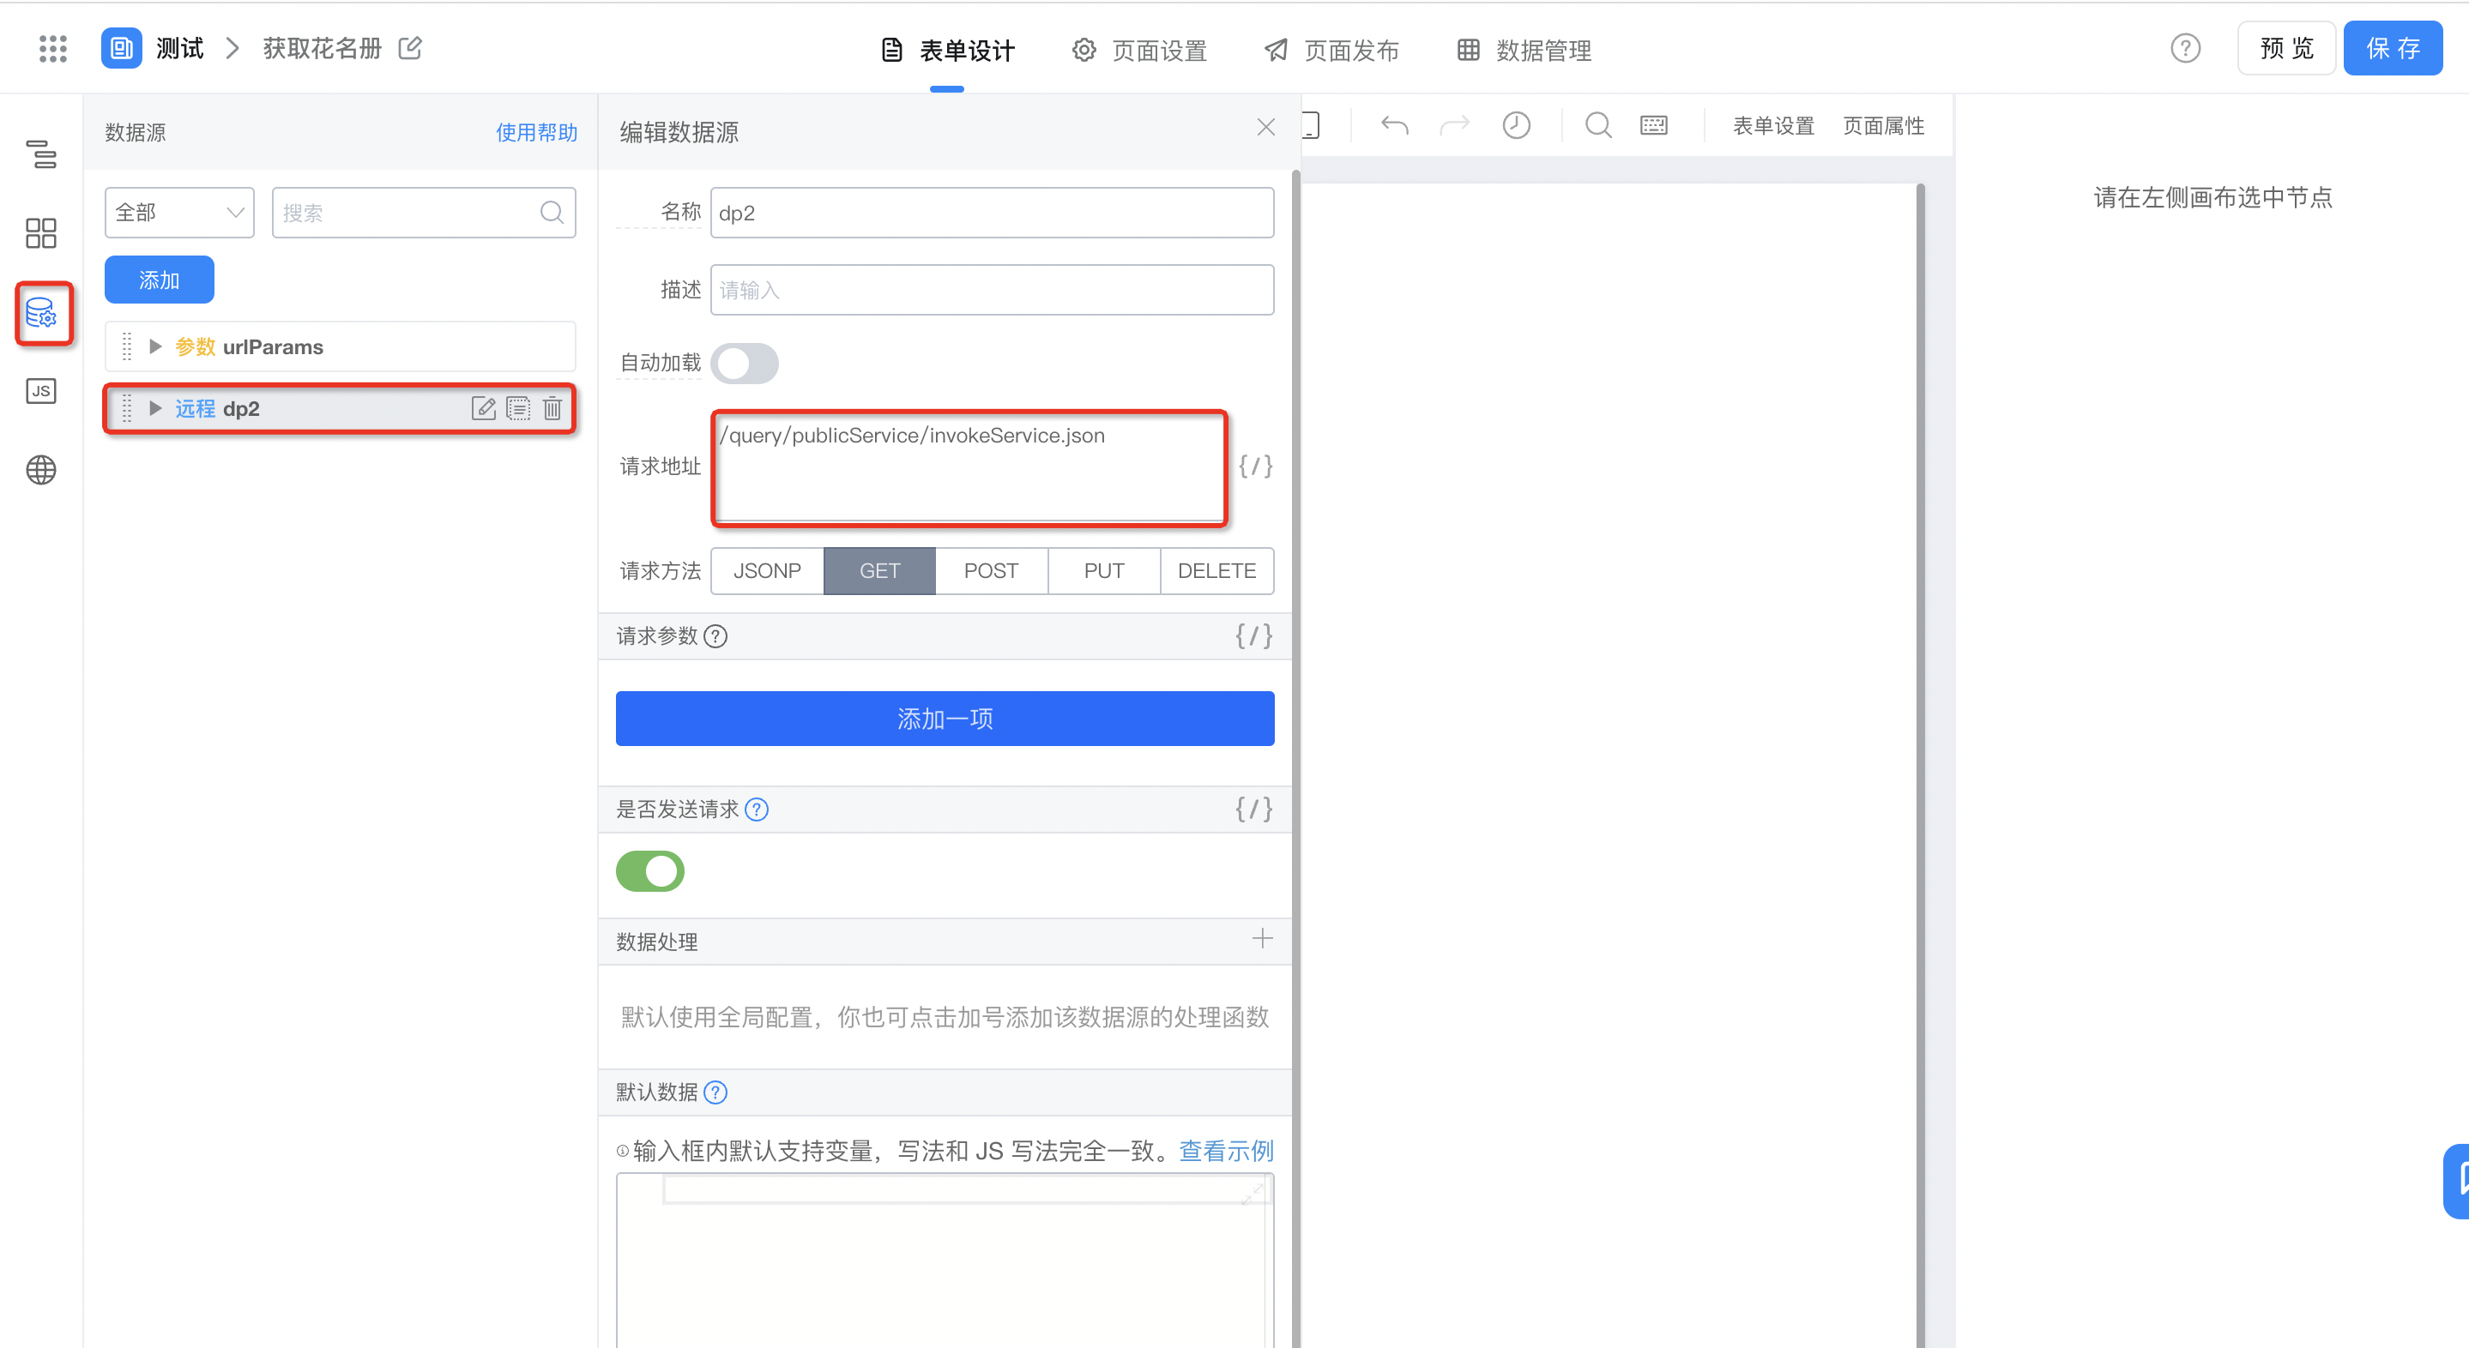The width and height of the screenshot is (2469, 1348).
Task: Bind variable for 请求参数 section
Action: tap(1253, 635)
